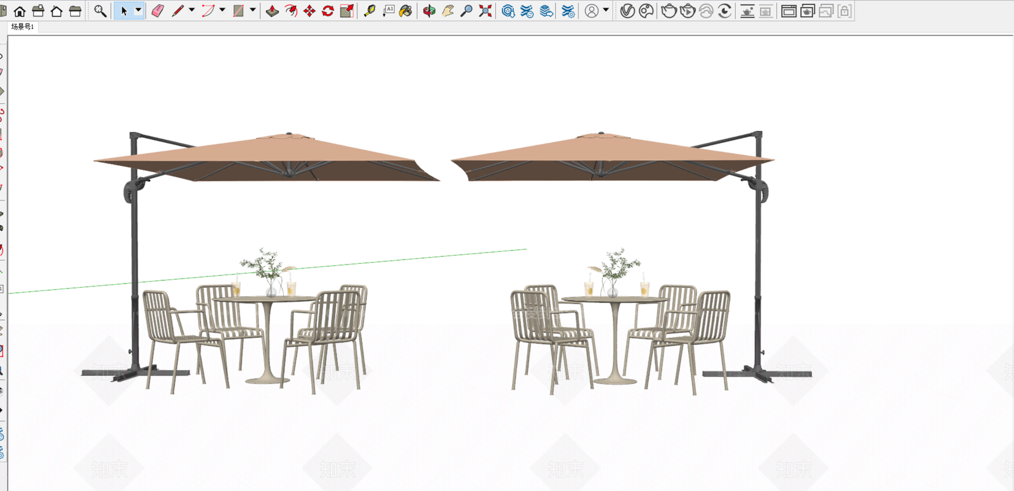The image size is (1014, 491).
Task: Select the Tape Measure tool
Action: pyautogui.click(x=369, y=11)
